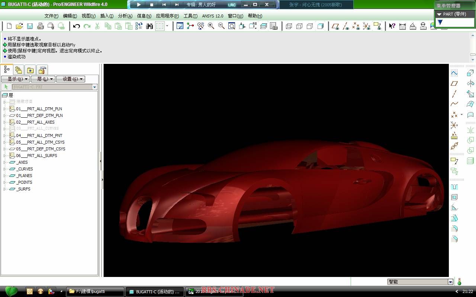Toggle orient mode icon

(201, 26)
